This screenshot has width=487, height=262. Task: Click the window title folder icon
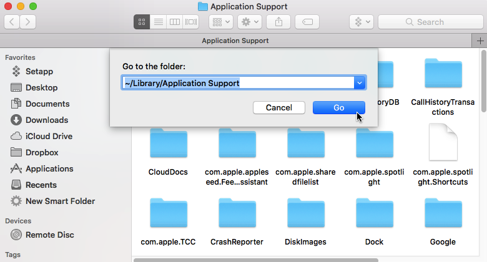(x=203, y=6)
